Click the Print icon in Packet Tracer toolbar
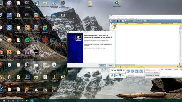The height and width of the screenshot is (102, 182). [120, 21]
